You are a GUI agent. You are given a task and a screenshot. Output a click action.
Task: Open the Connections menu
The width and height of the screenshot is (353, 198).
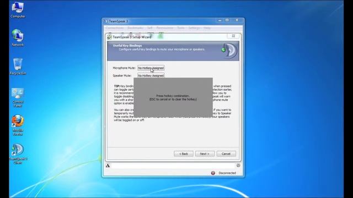(115, 28)
